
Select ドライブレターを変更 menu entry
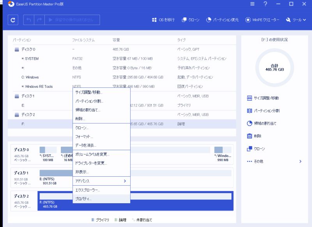pyautogui.click(x=91, y=163)
